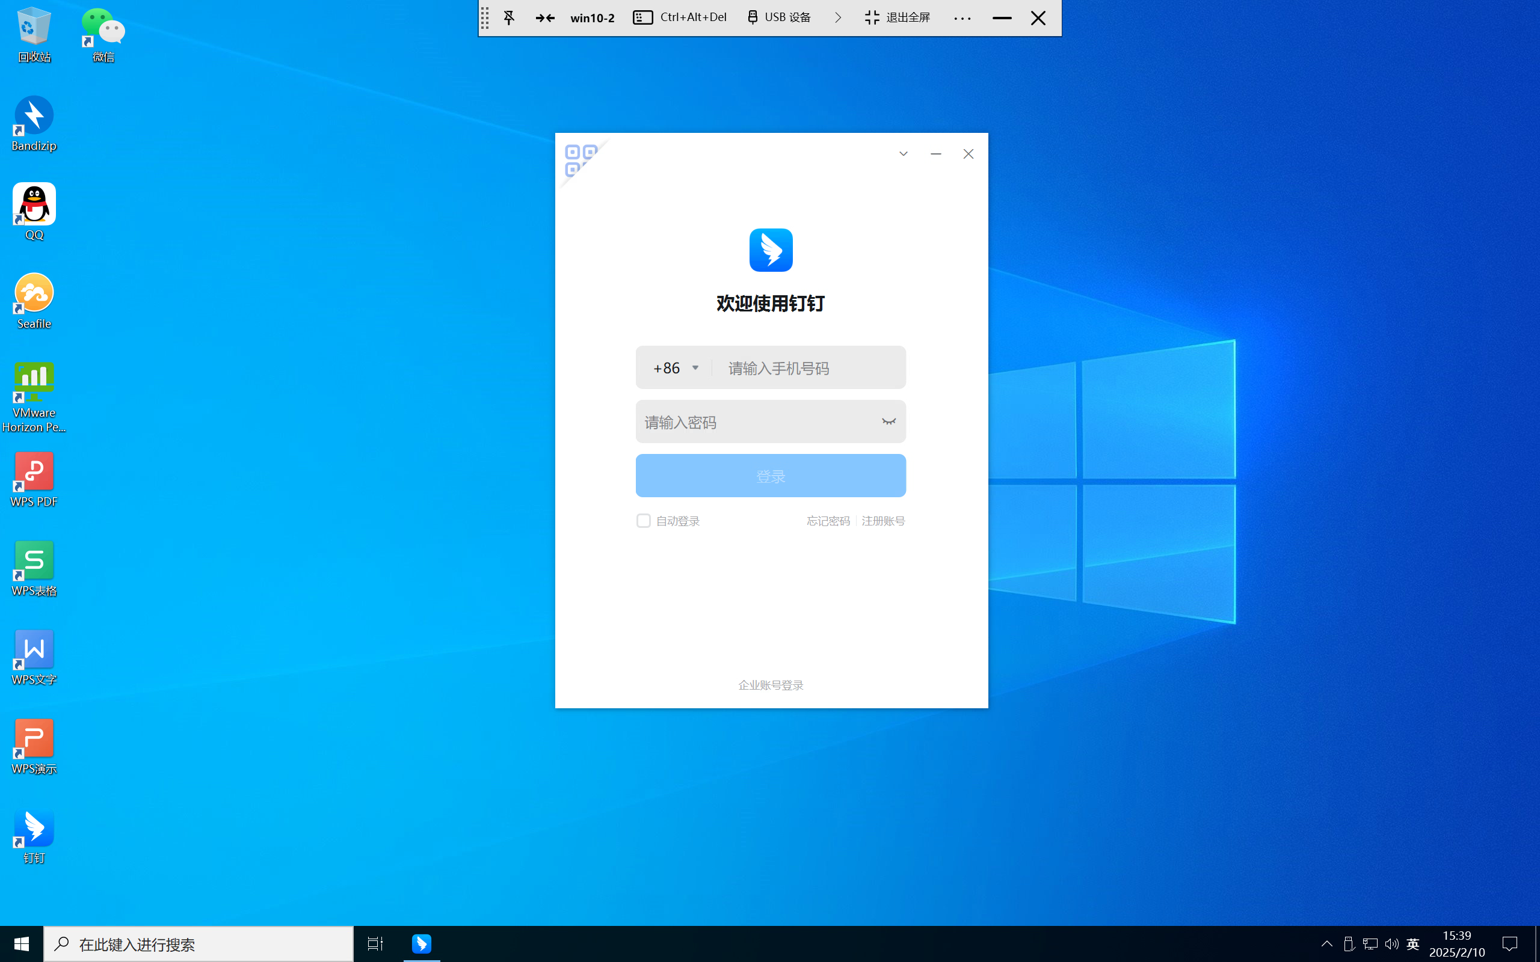
Task: Select the Seafile desktop icon
Action: tap(34, 301)
